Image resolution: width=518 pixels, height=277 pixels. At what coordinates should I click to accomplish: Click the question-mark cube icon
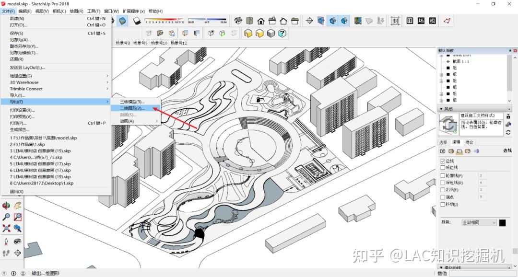pyautogui.click(x=282, y=33)
